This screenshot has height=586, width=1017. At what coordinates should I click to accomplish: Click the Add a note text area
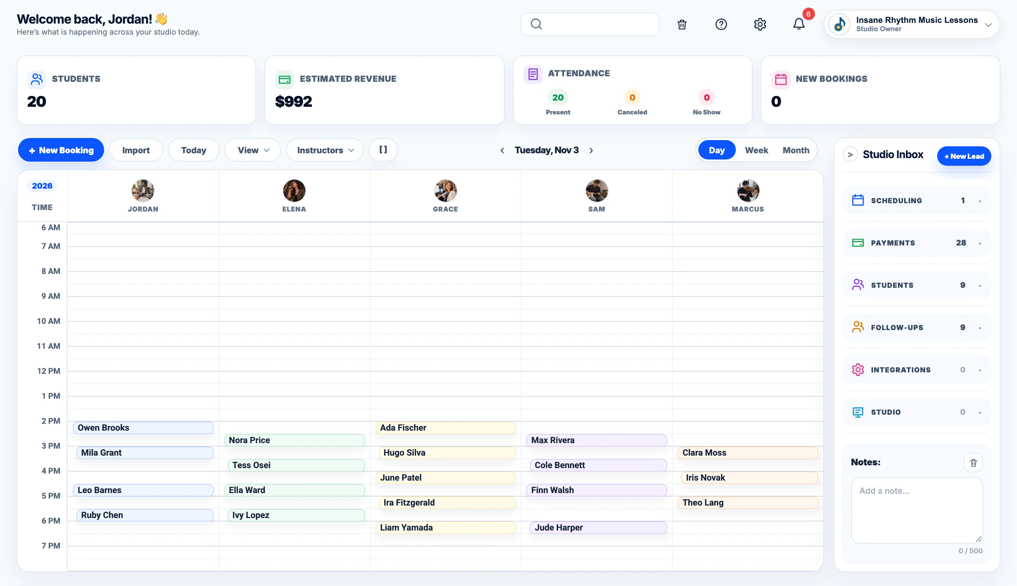click(x=916, y=510)
